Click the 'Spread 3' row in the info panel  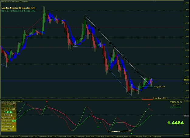[9, 115]
